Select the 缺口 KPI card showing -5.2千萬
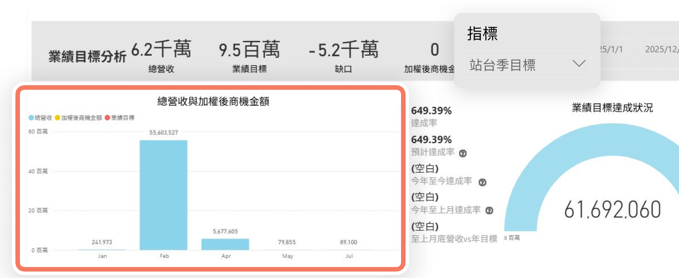The image size is (679, 278). click(x=343, y=55)
